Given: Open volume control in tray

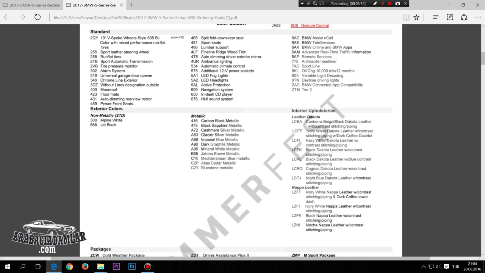Looking at the screenshot, I should click(x=438, y=267).
